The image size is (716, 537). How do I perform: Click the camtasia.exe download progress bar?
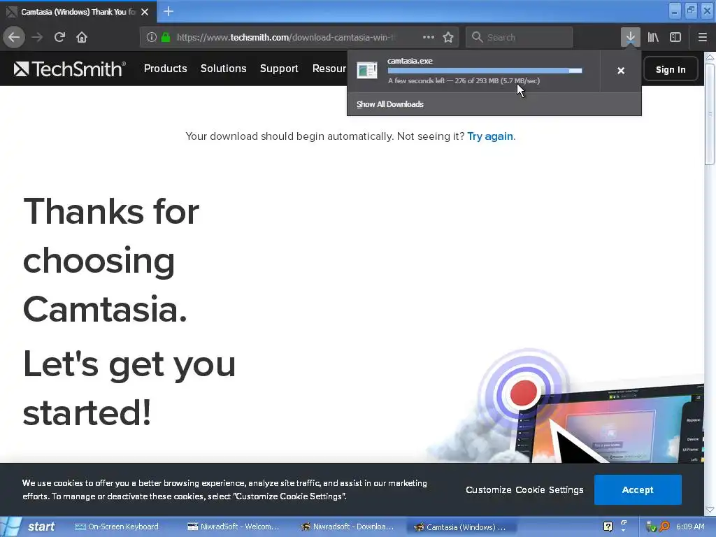(485, 71)
